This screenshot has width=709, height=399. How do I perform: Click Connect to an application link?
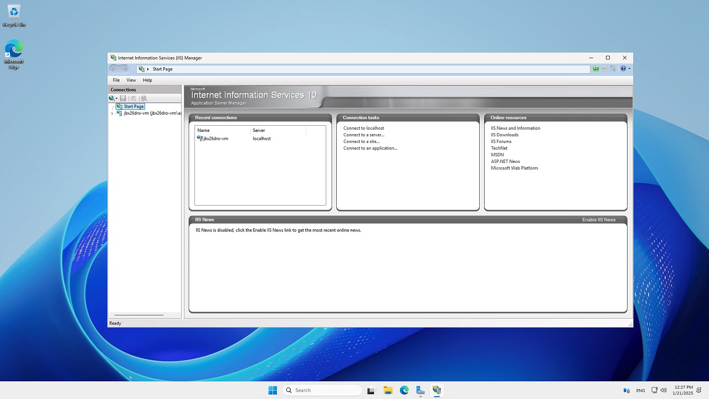[x=371, y=148]
